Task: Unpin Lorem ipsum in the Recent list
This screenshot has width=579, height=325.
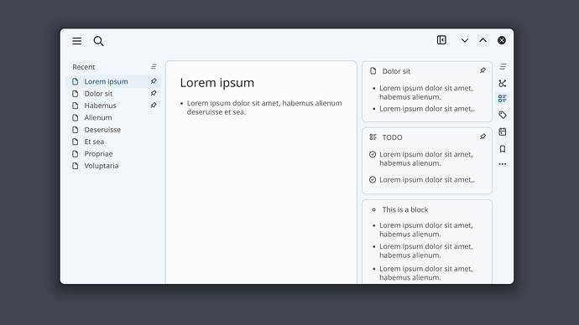Action: tap(154, 81)
